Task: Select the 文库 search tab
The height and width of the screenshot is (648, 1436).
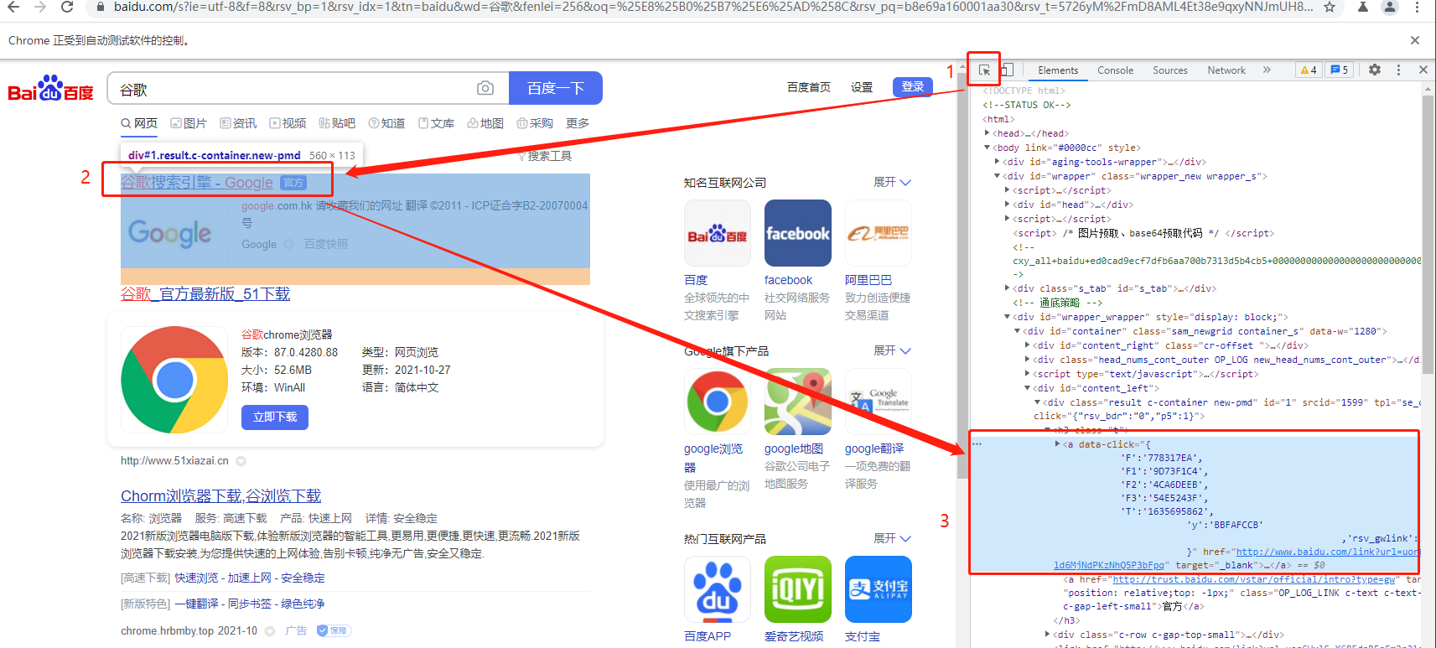Action: pyautogui.click(x=436, y=123)
